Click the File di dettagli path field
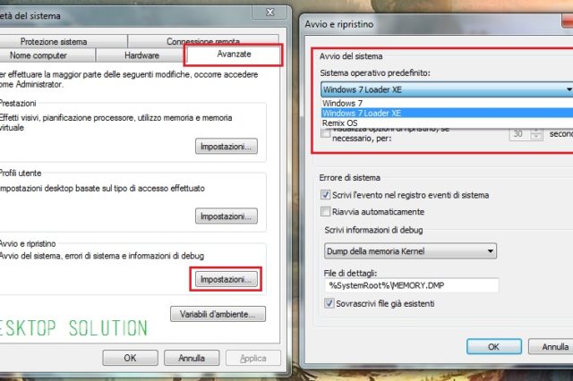 [412, 285]
